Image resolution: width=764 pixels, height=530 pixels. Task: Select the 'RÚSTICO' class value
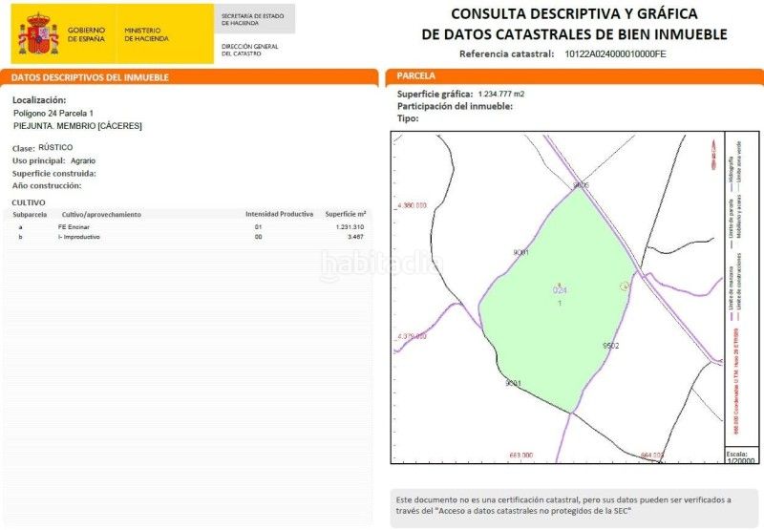55,147
